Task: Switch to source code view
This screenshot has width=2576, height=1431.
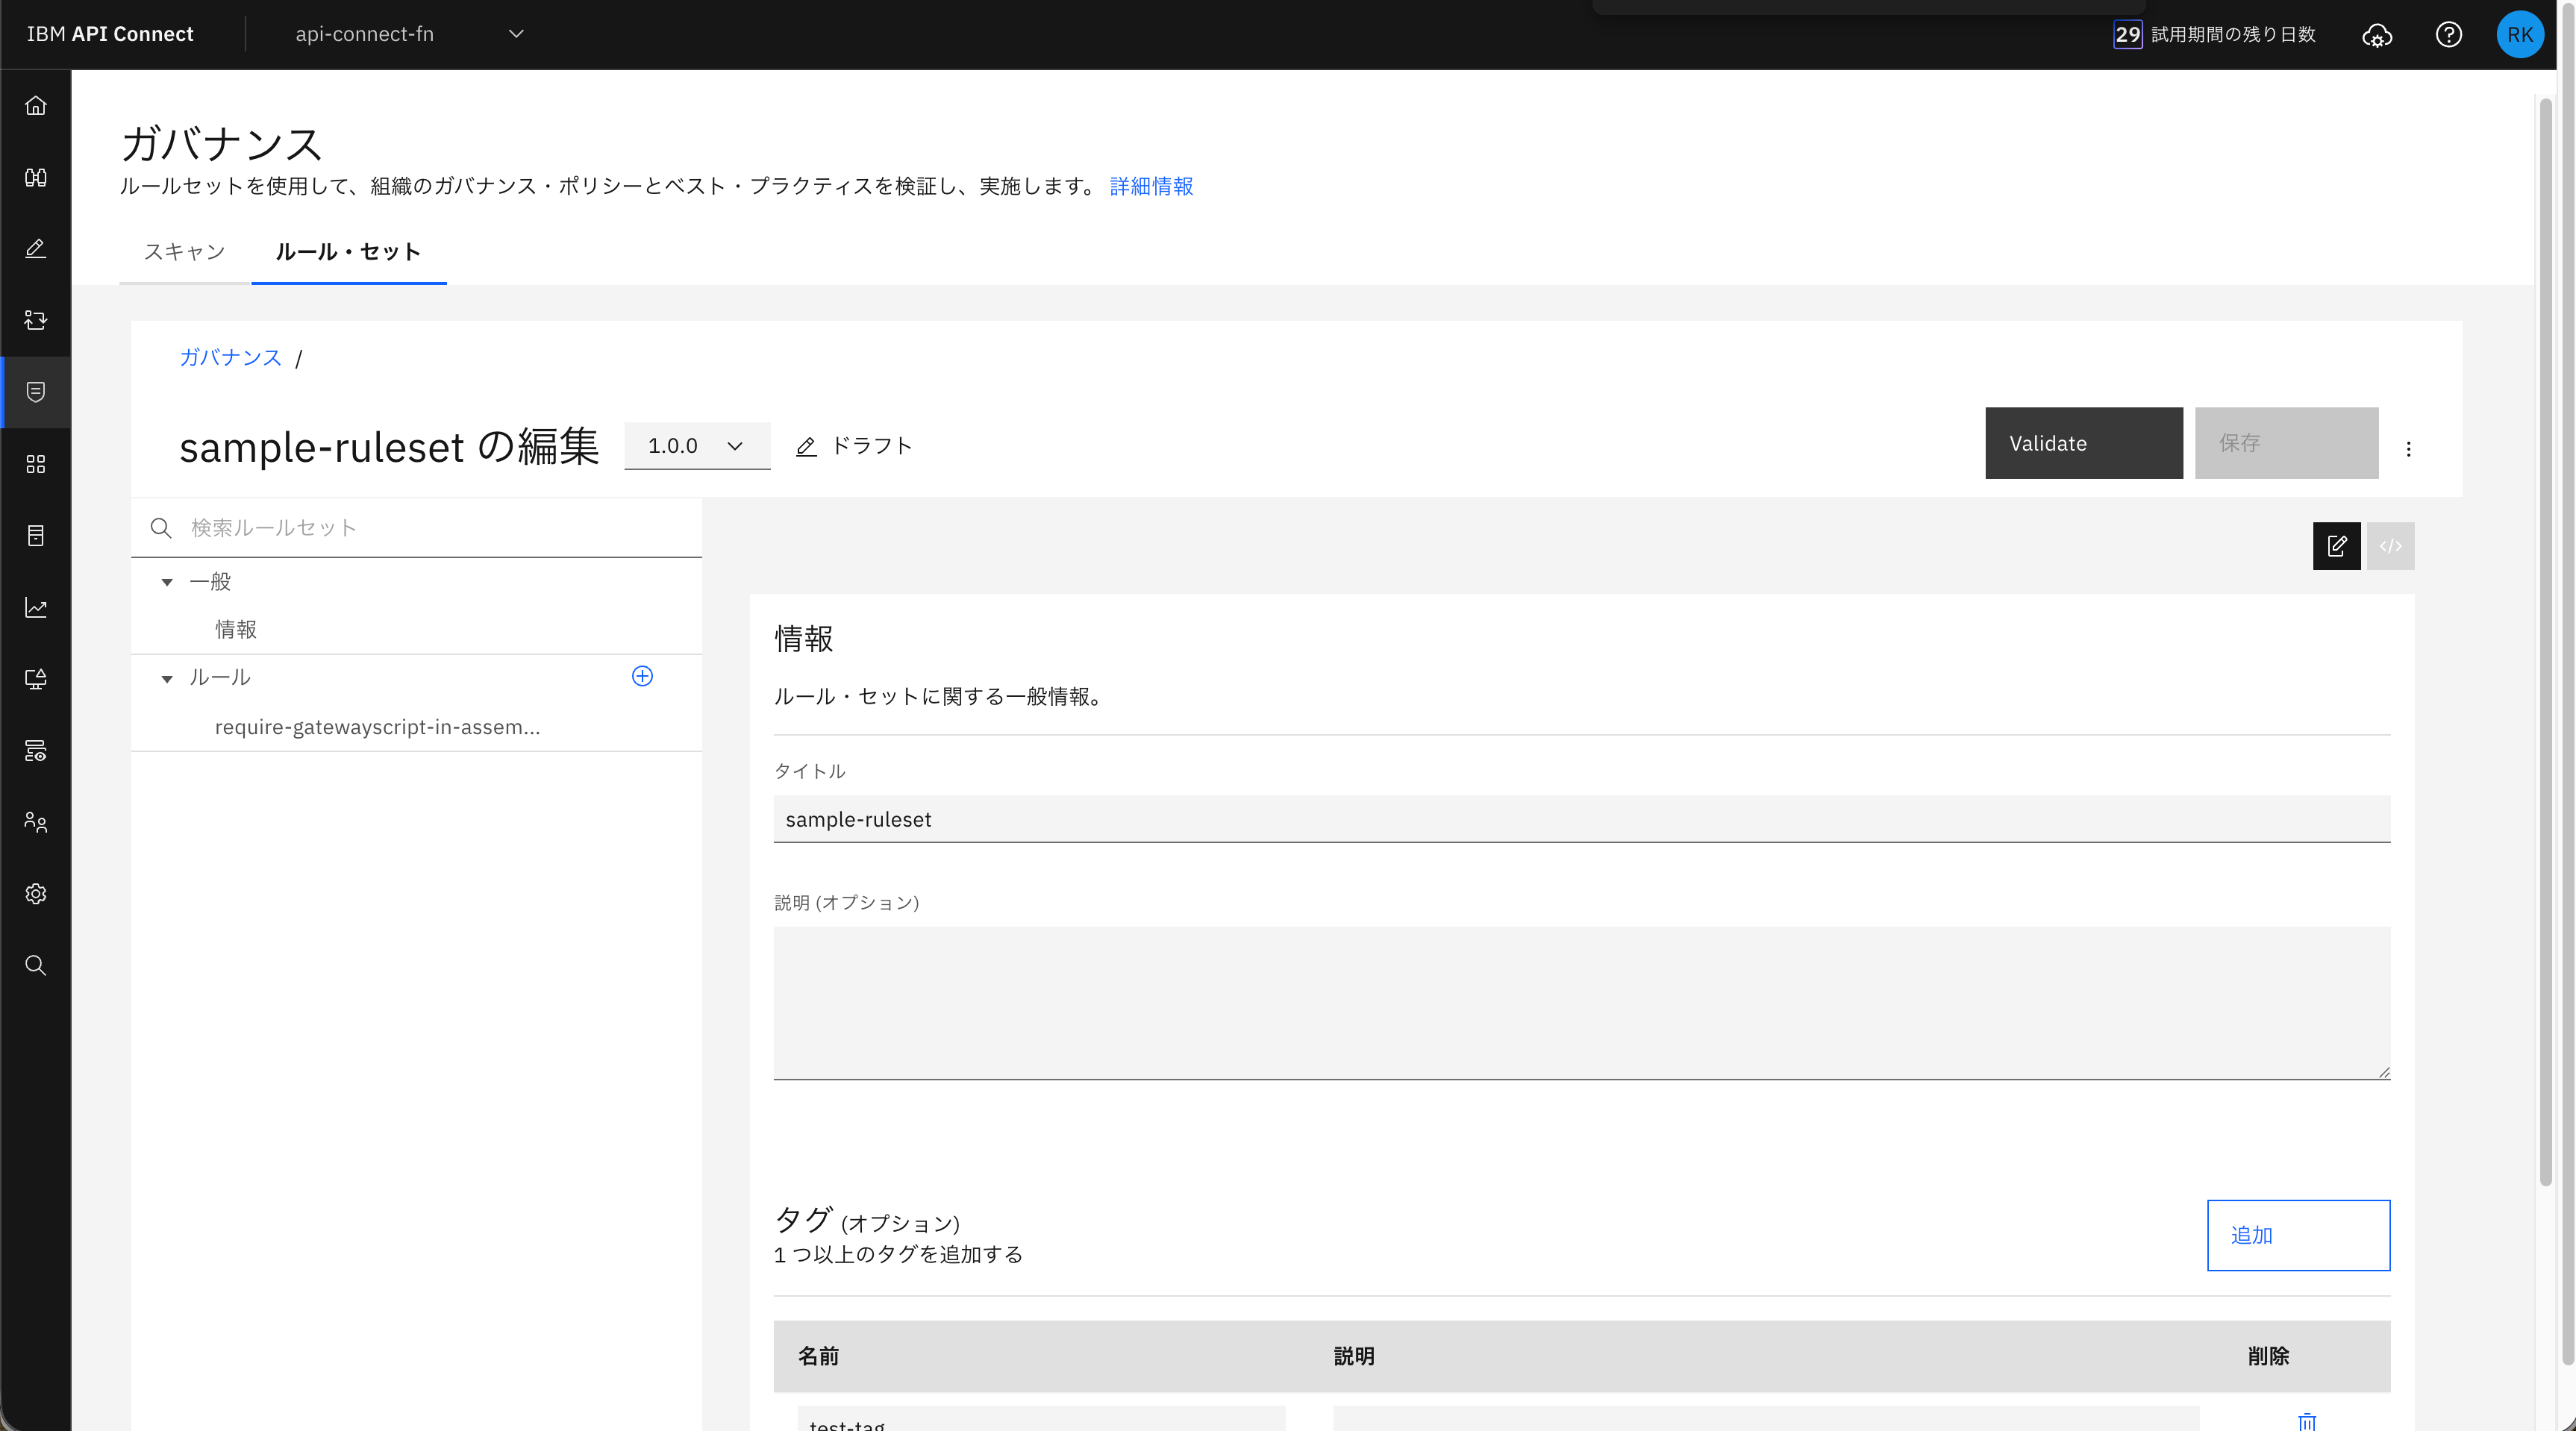Action: [2390, 546]
